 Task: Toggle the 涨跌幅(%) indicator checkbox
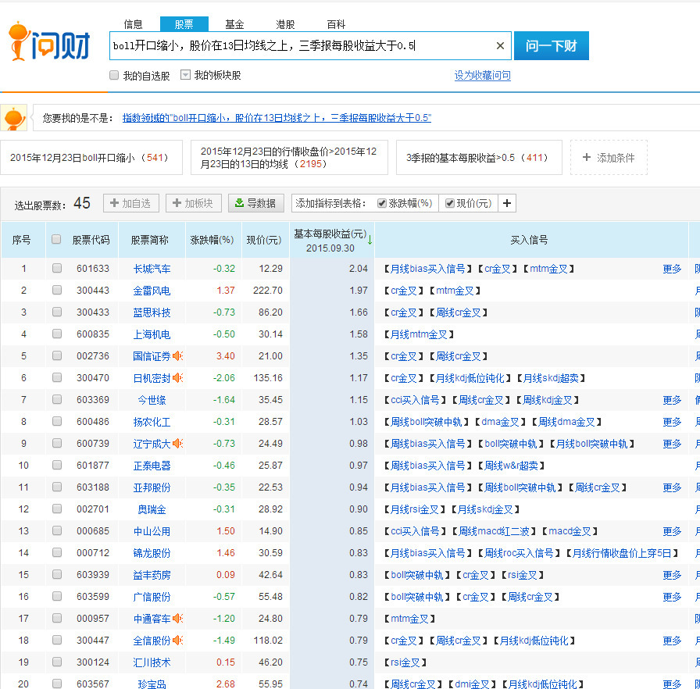(x=382, y=203)
